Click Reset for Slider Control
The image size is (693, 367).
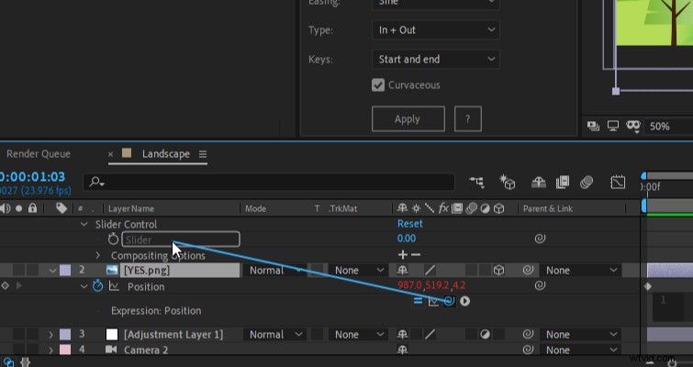click(x=409, y=224)
